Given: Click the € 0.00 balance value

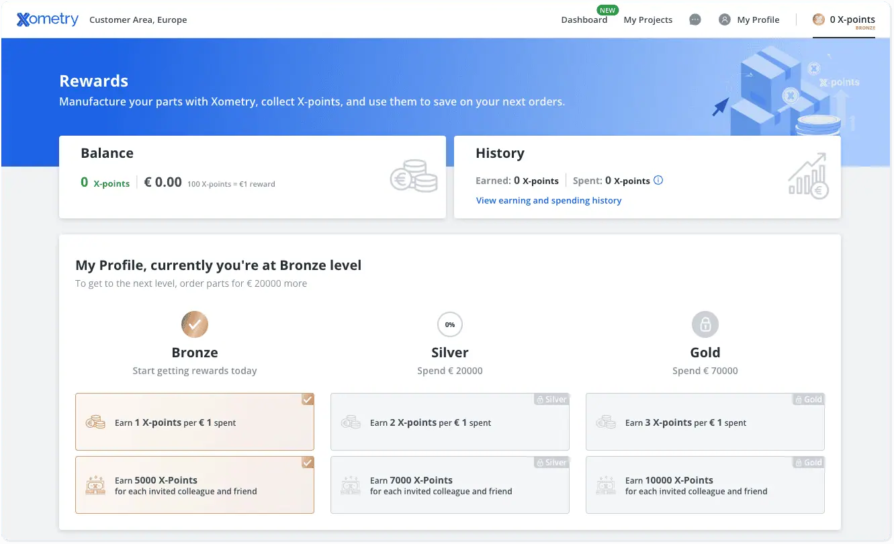Looking at the screenshot, I should (x=163, y=182).
